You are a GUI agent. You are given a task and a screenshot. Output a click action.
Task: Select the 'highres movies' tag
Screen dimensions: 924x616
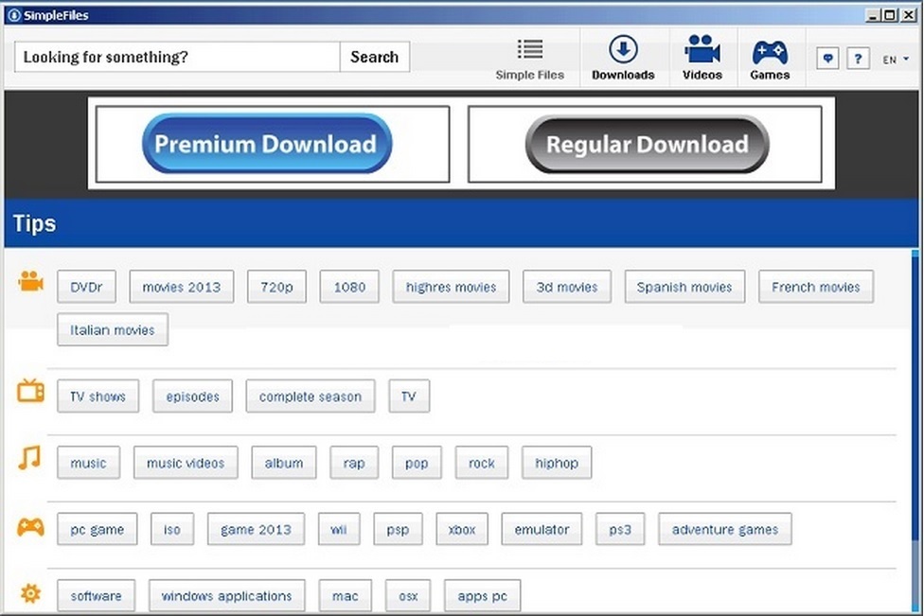coord(451,287)
